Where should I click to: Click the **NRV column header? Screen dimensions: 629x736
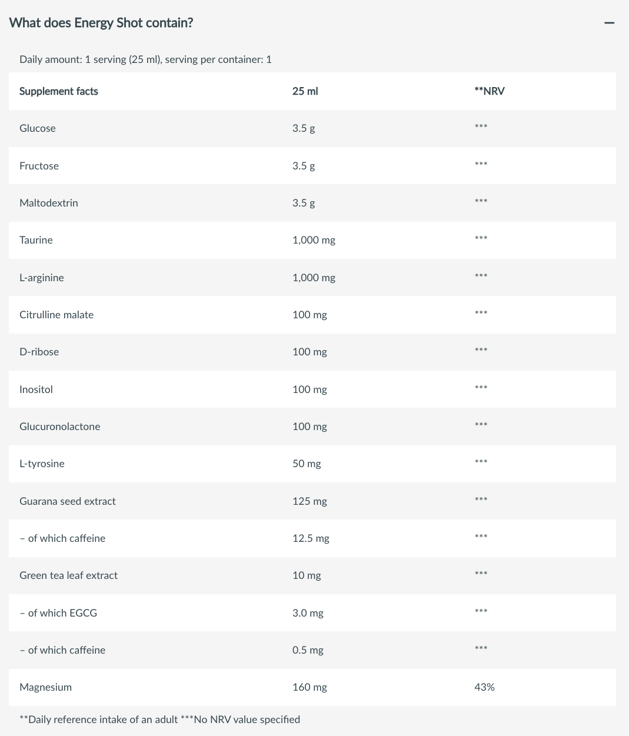pyautogui.click(x=490, y=91)
